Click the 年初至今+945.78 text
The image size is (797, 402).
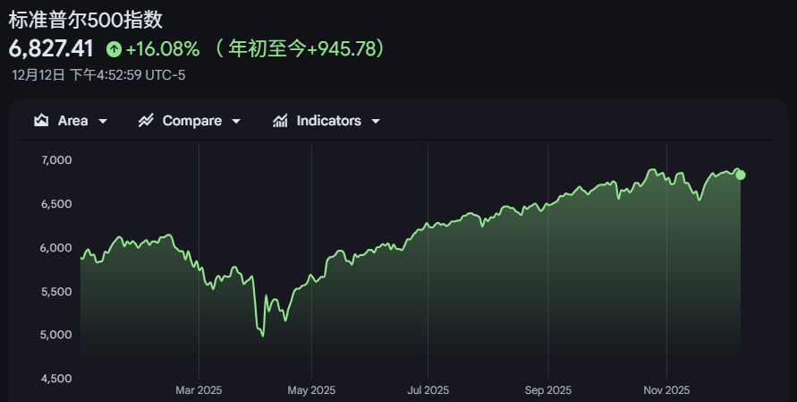pos(302,49)
